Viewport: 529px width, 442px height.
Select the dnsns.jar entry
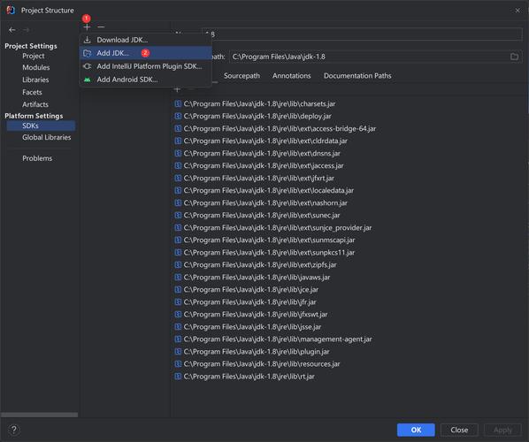point(257,154)
